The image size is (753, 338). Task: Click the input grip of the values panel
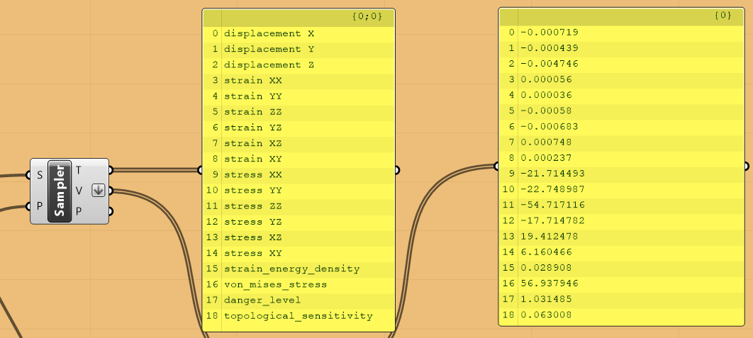(x=497, y=167)
